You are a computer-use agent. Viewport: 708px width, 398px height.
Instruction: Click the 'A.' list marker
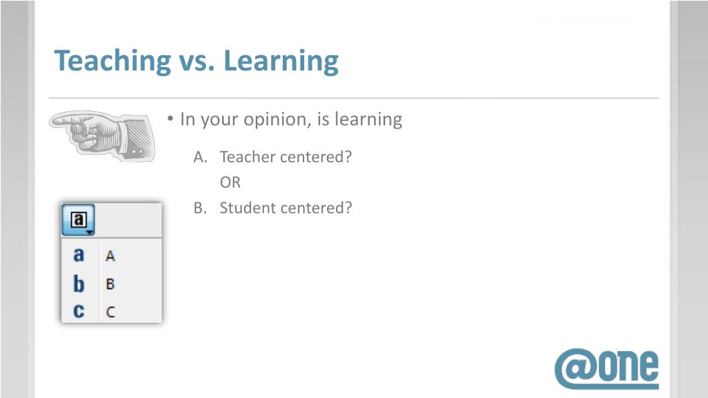click(x=200, y=157)
